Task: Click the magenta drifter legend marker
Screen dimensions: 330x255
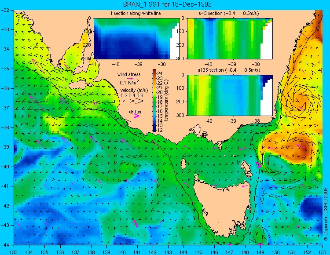Action: (x=136, y=116)
